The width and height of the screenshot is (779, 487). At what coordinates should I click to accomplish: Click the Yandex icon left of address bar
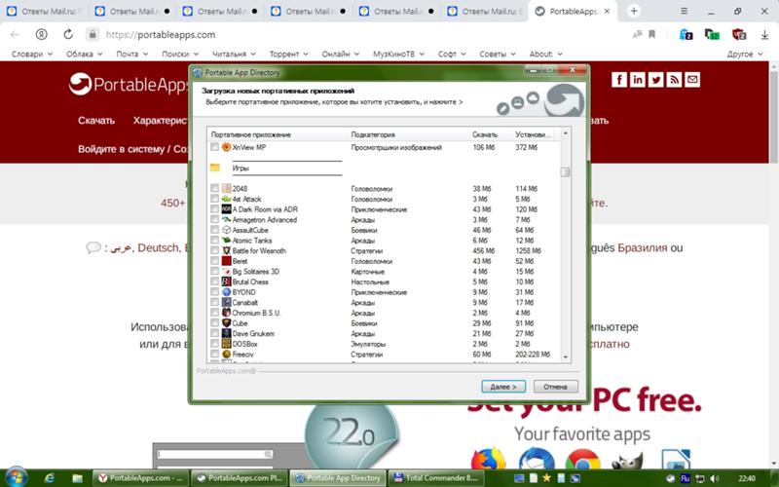[x=41, y=34]
